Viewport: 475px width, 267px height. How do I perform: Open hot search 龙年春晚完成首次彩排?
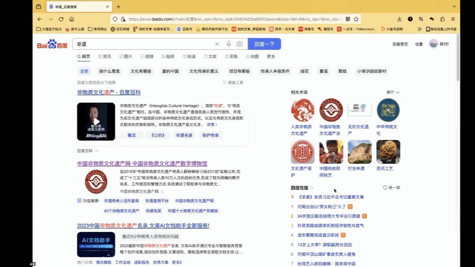click(x=318, y=235)
